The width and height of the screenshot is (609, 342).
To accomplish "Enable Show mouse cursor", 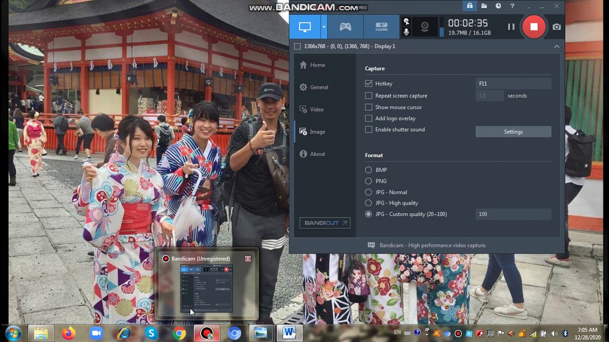I will pyautogui.click(x=369, y=107).
